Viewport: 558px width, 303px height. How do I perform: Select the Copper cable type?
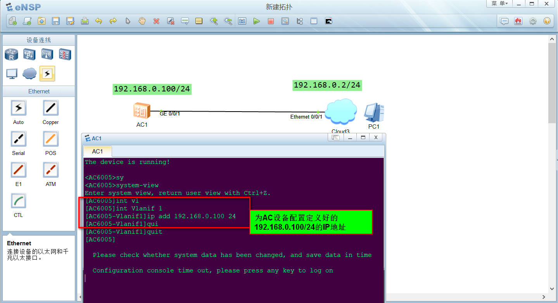click(50, 108)
